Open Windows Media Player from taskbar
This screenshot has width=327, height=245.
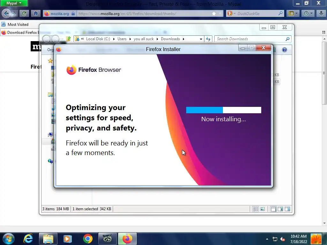(68, 239)
